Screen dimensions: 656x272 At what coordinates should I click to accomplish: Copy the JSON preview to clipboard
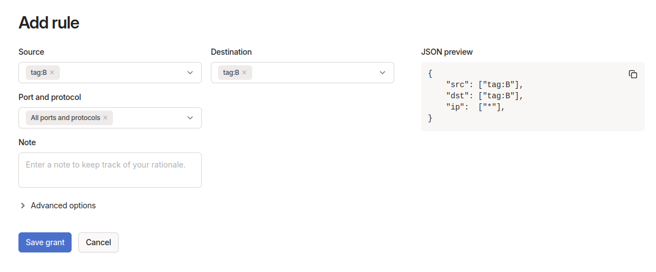pyautogui.click(x=633, y=74)
